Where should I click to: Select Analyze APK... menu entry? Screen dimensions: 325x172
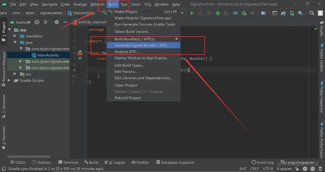(x=144, y=52)
